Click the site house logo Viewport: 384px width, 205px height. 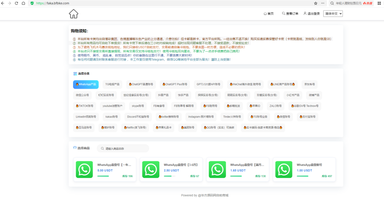73,14
